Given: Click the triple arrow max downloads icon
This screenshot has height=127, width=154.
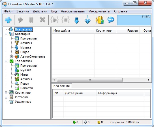Looking at the screenshot, I should 87,20.
